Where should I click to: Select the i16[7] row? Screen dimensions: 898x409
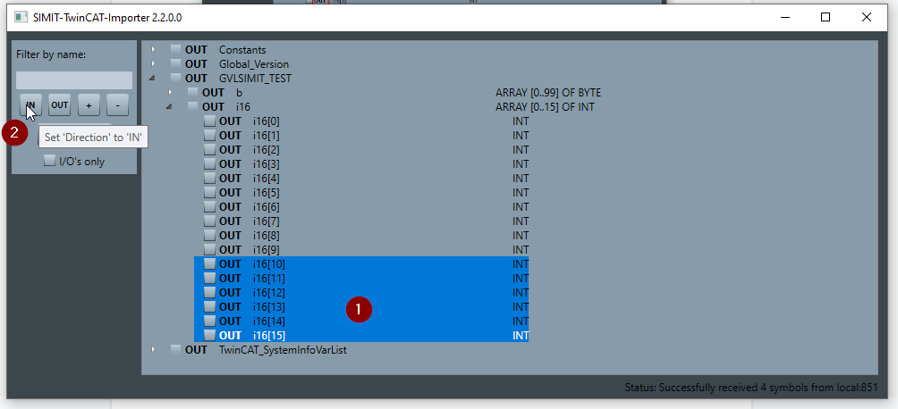(x=361, y=221)
